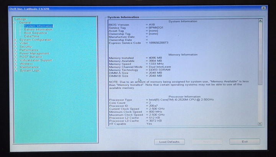The height and width of the screenshot is (157, 276).
Task: Click the Load Defaults button
Action: [169, 142]
